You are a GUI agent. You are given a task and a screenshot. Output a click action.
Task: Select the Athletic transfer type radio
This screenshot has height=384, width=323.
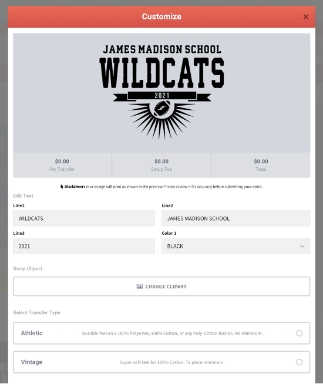299,333
